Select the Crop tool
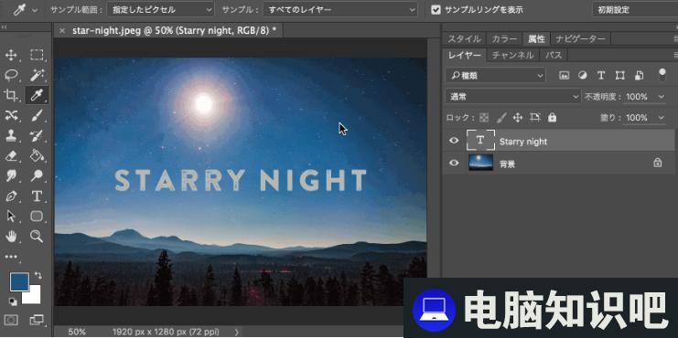 11,95
